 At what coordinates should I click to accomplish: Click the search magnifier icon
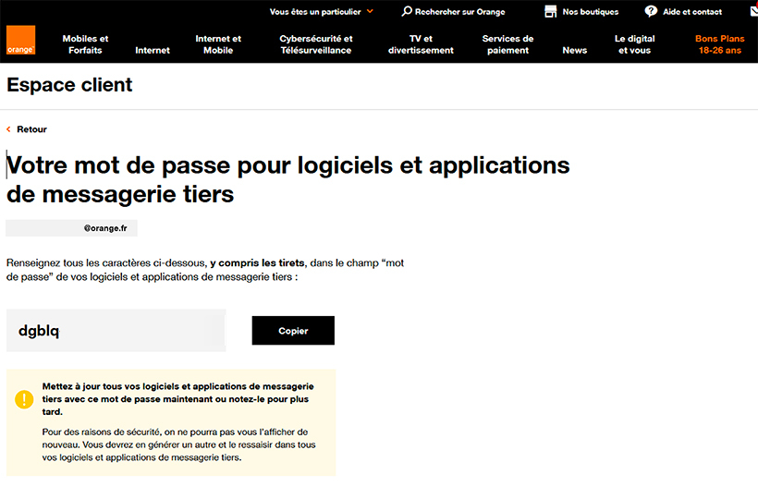(407, 11)
